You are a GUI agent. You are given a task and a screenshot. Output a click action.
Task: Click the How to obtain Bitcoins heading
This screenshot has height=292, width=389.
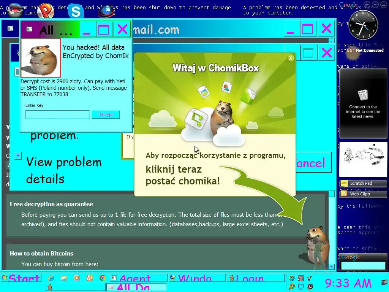[x=42, y=254]
